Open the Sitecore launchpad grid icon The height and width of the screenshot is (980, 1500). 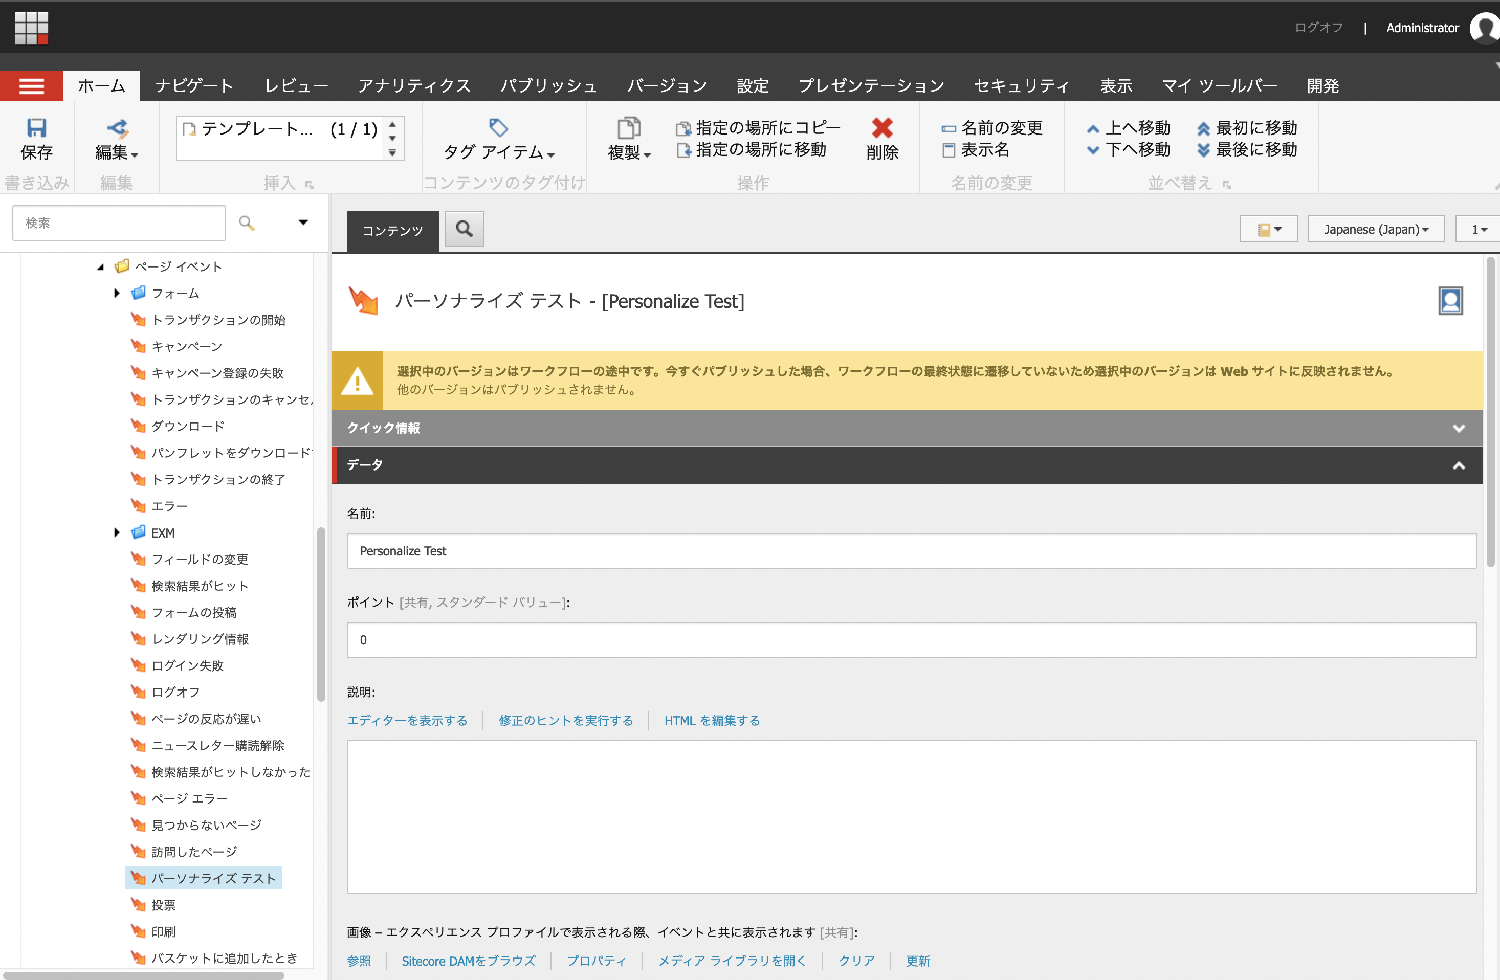tap(32, 28)
